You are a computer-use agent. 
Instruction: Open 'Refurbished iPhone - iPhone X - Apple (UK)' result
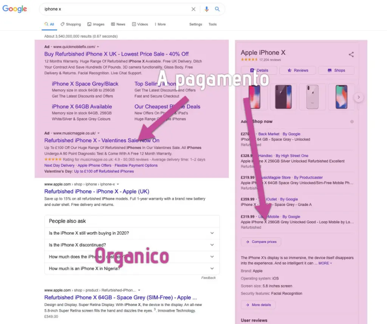coord(97,192)
